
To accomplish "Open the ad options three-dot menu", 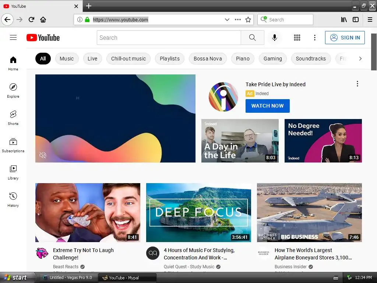I will (x=357, y=84).
